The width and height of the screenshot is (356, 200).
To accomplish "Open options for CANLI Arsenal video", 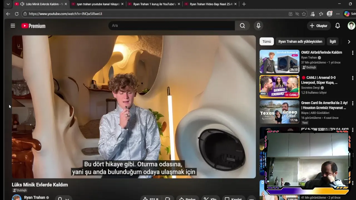I will pos(353,78).
